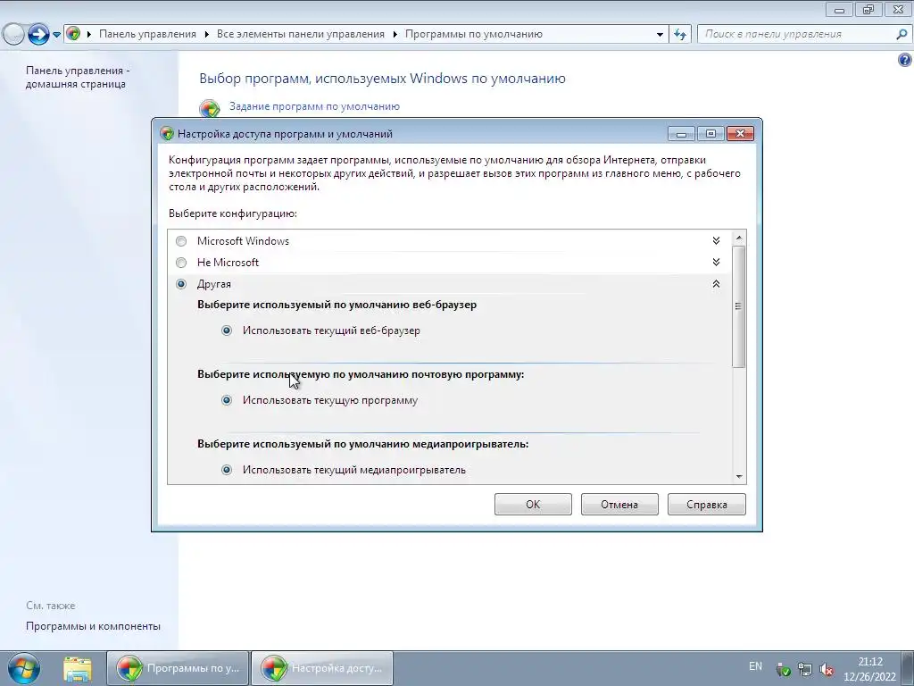Image resolution: width=914 pixels, height=686 pixels.
Task: Click the configuration list scrollbar thumb
Action: pyautogui.click(x=738, y=306)
